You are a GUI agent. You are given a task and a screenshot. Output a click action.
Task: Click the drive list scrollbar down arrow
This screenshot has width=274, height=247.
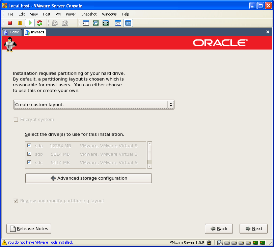pyautogui.click(x=150, y=166)
